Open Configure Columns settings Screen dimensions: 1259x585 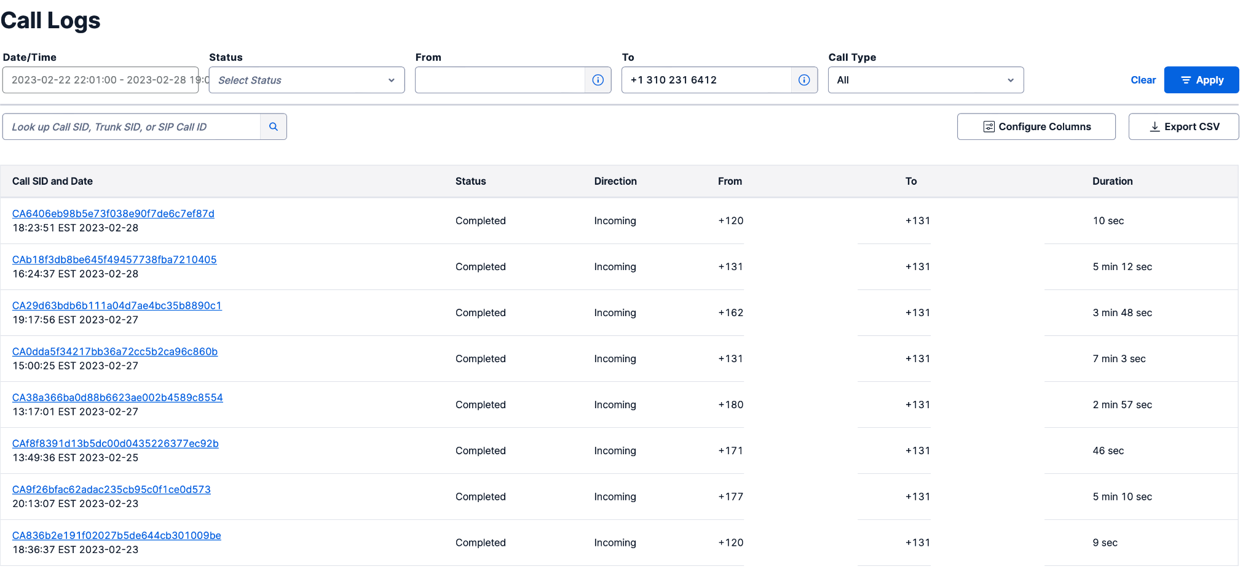click(1036, 126)
